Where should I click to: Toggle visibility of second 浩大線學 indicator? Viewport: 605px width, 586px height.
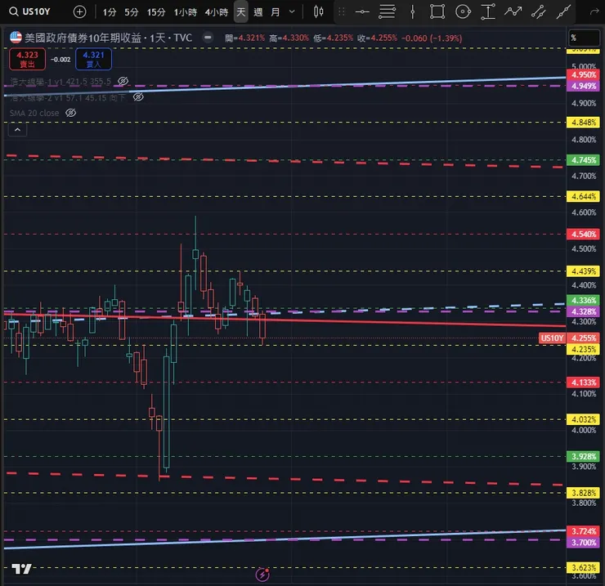click(x=138, y=96)
